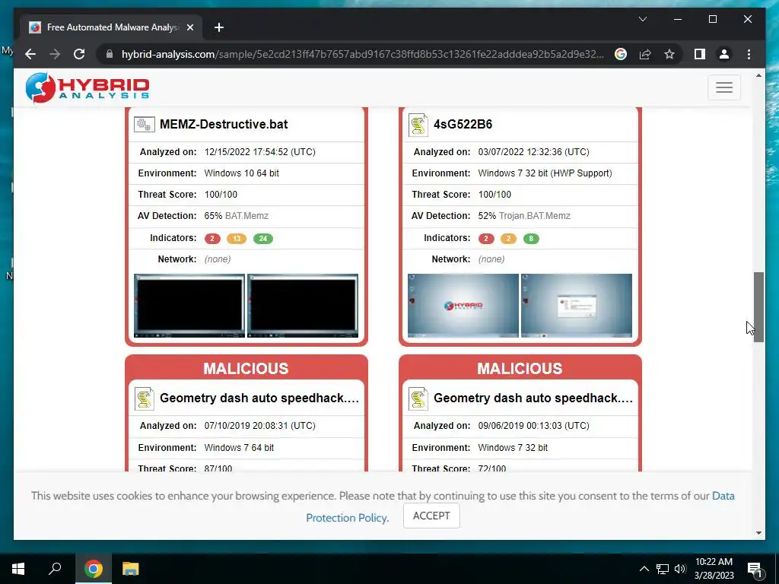
Task: Click the page vertical scrollbar thumb
Action: pyautogui.click(x=758, y=306)
